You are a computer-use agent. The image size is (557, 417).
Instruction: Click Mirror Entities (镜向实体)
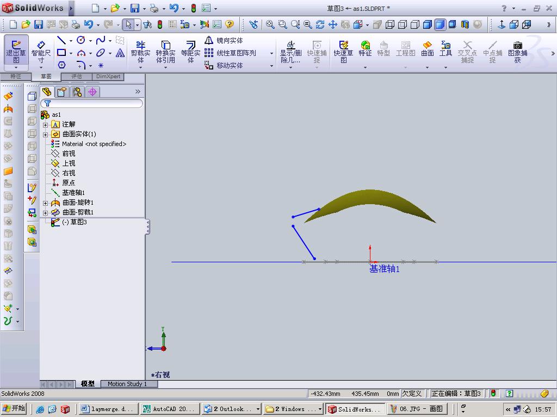point(224,40)
